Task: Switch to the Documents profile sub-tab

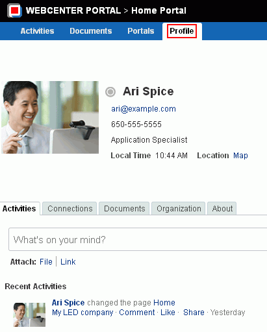Action: [124, 209]
